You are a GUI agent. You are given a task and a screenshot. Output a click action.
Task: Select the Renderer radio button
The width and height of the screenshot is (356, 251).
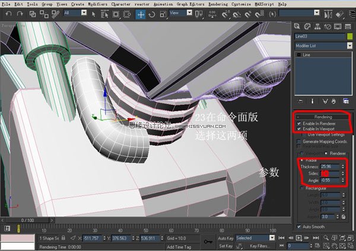pyautogui.click(x=326, y=153)
